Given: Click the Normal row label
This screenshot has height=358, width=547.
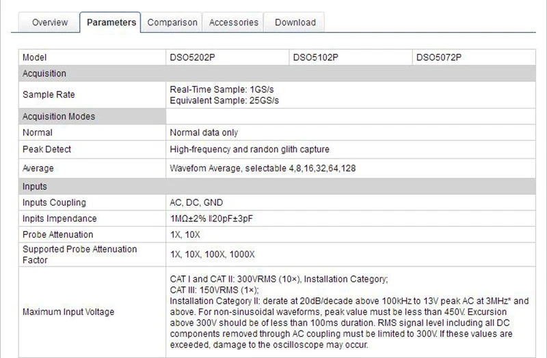Looking at the screenshot, I should pyautogui.click(x=38, y=133).
